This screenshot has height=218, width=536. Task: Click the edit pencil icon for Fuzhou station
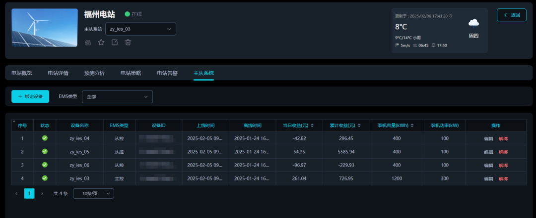[115, 42]
